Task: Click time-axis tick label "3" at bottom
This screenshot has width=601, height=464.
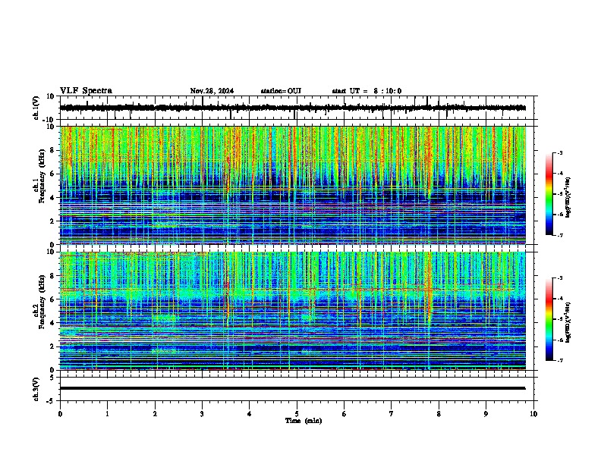Action: point(202,414)
